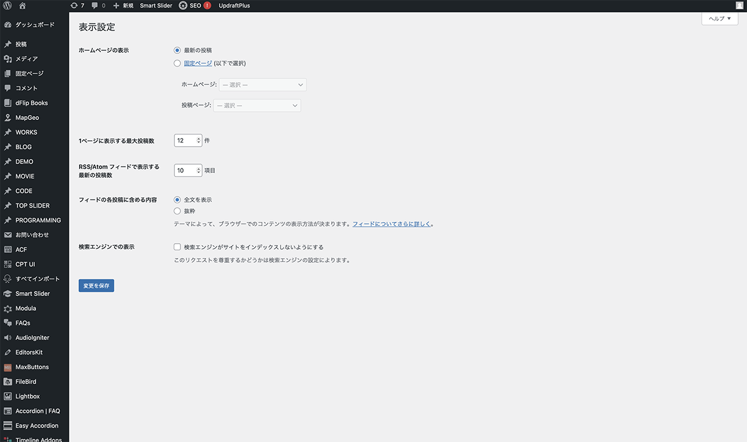747x442 pixels.
Task: Click the max posts per page number field
Action: [186, 140]
